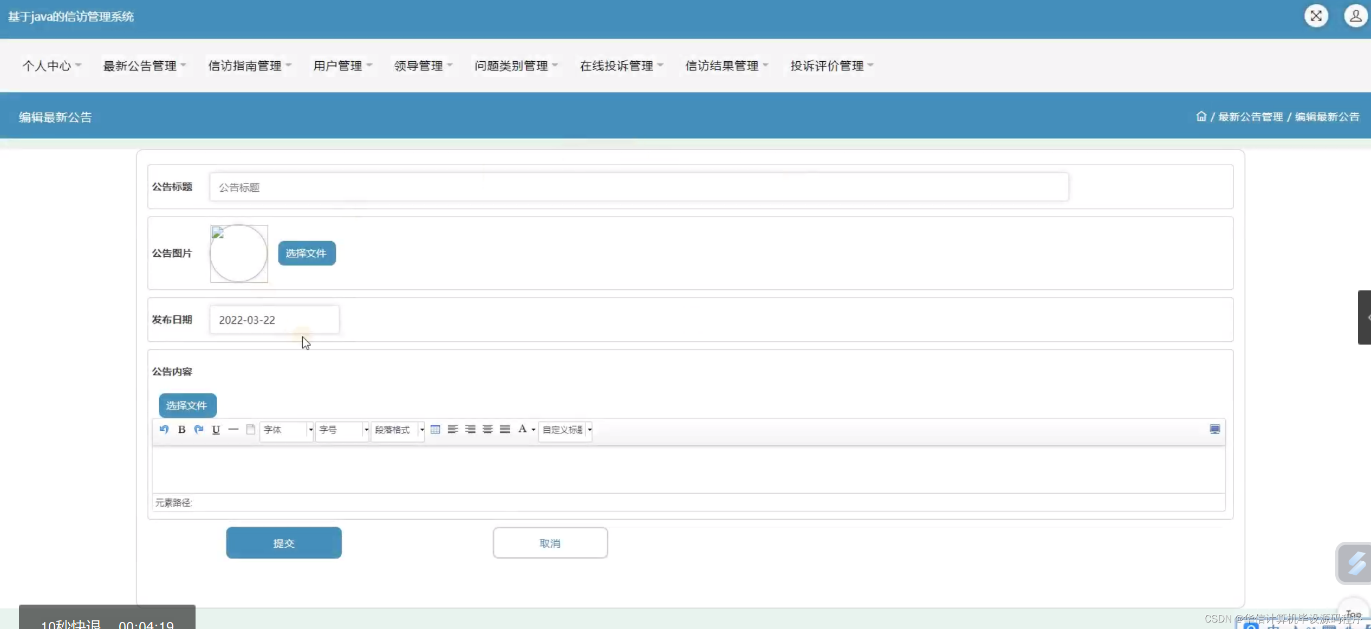Insert a horizontal rule line

pyautogui.click(x=233, y=430)
